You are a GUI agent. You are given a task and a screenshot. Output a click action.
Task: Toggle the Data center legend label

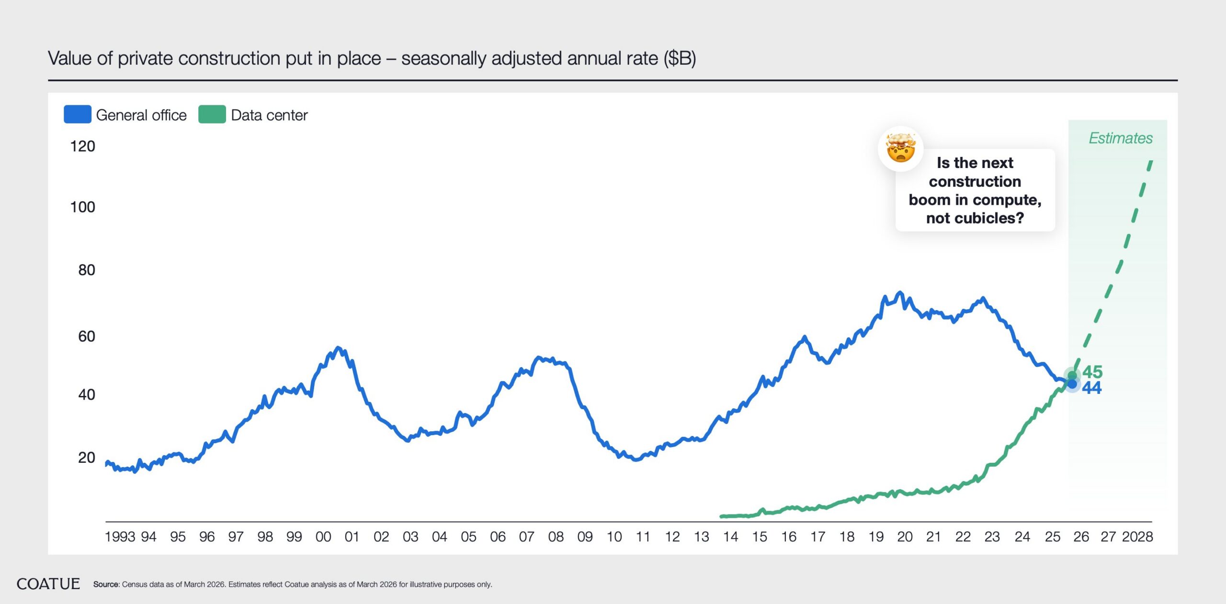pos(269,115)
